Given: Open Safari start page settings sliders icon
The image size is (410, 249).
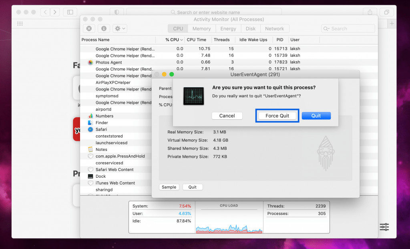Looking at the screenshot, I should [x=384, y=227].
